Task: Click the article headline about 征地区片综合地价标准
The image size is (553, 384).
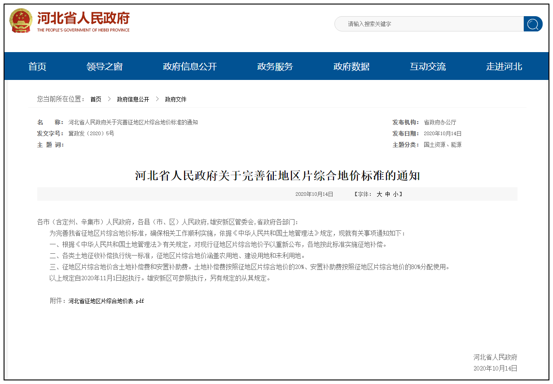Action: [277, 175]
